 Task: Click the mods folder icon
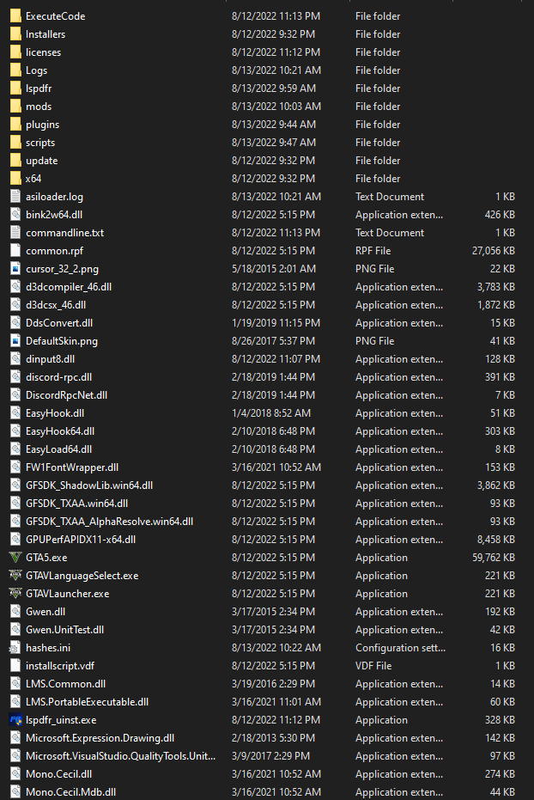pos(15,107)
